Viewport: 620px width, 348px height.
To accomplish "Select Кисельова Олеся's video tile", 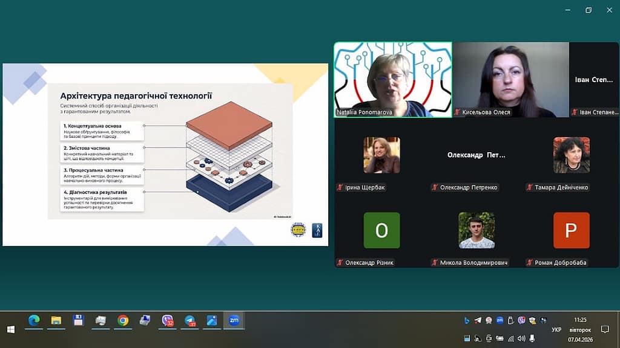I will tap(510, 79).
